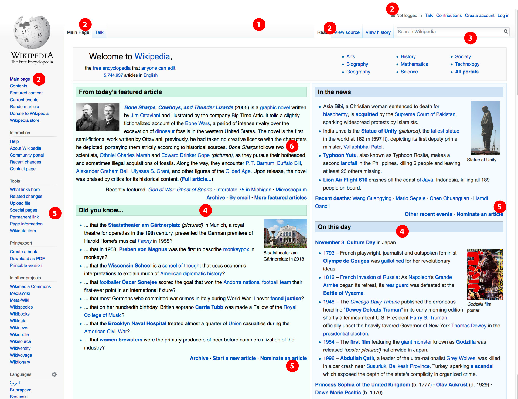
Task: Open the Languages settings gear icon
Action: (x=54, y=374)
